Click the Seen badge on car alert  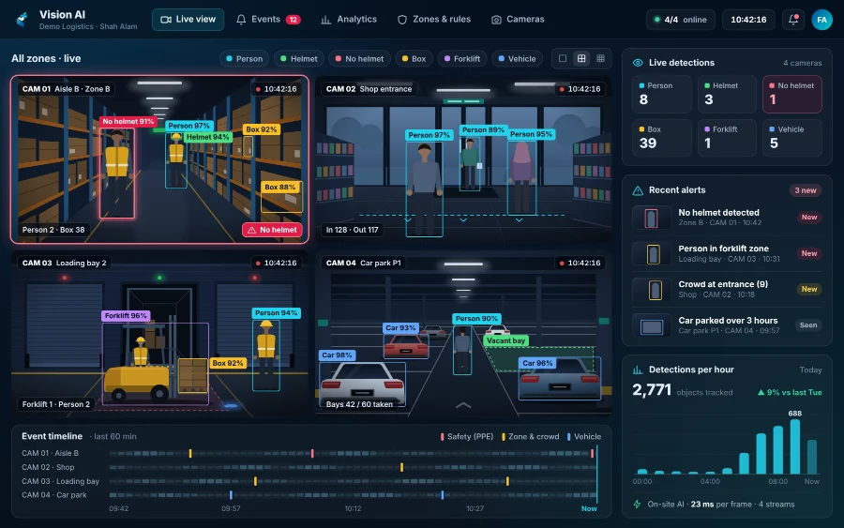click(x=808, y=325)
